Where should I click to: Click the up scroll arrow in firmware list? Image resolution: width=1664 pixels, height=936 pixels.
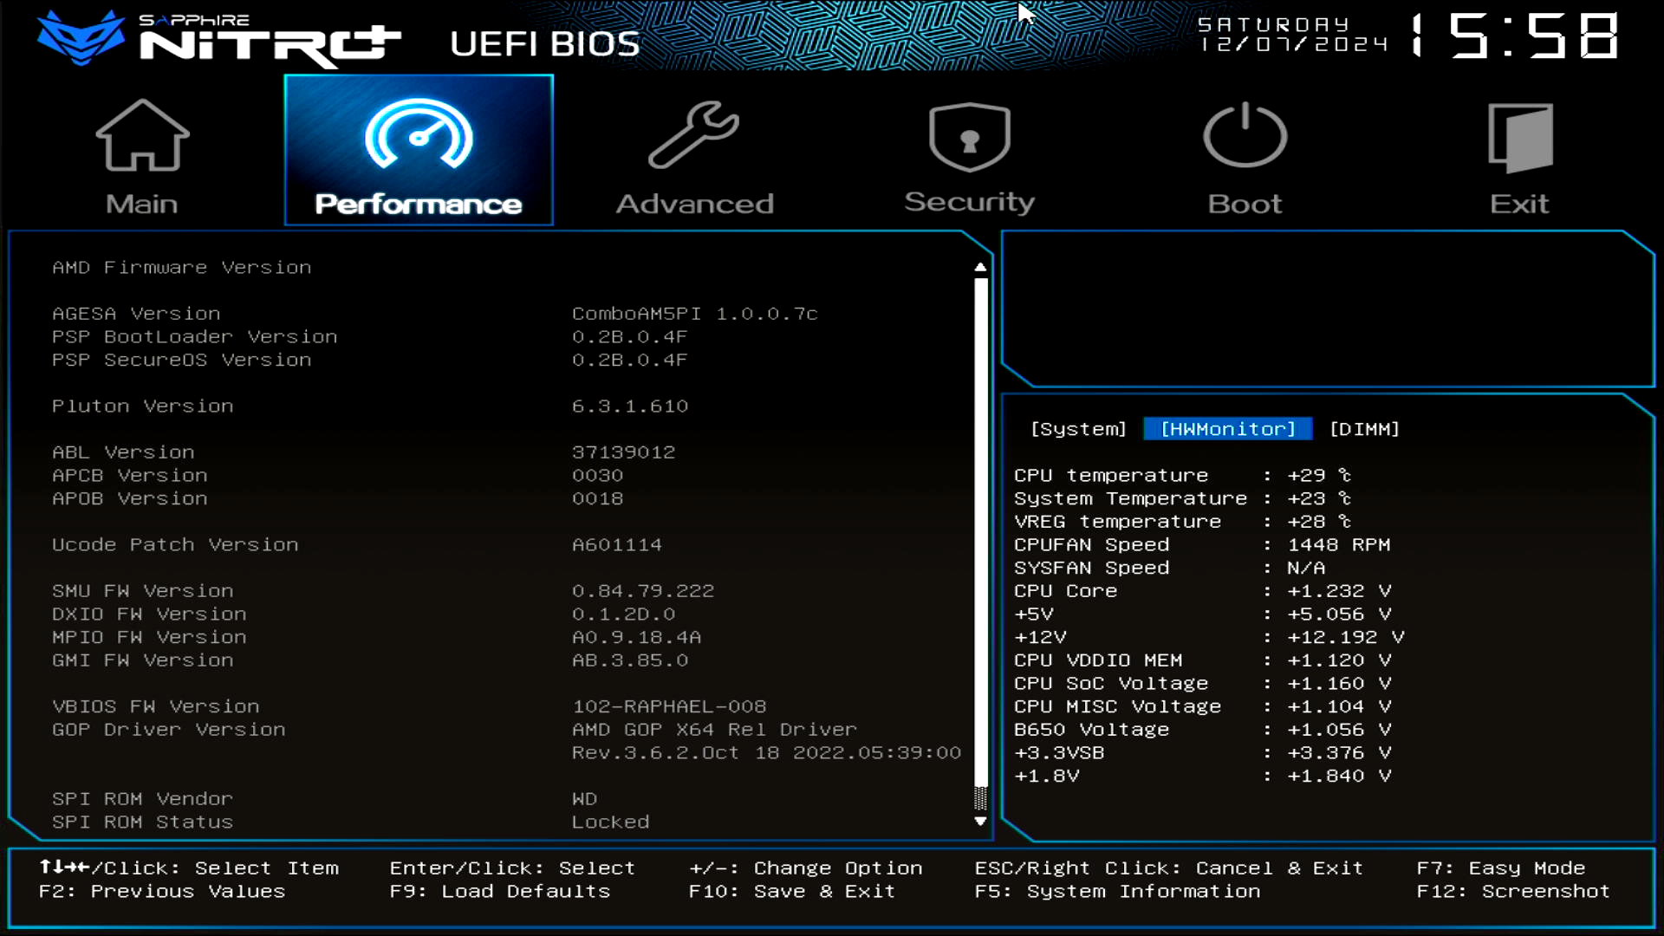click(980, 267)
